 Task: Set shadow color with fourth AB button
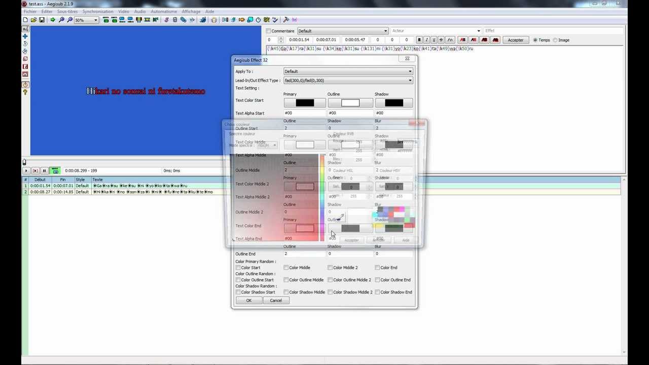495,40
